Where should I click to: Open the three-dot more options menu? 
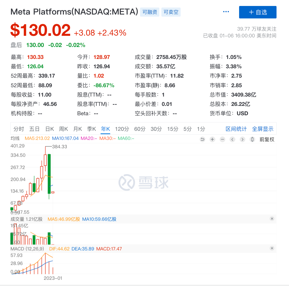pos(226,12)
